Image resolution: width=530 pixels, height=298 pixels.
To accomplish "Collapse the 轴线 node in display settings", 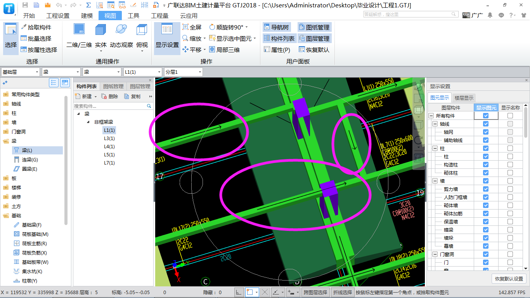I will pyautogui.click(x=435, y=124).
